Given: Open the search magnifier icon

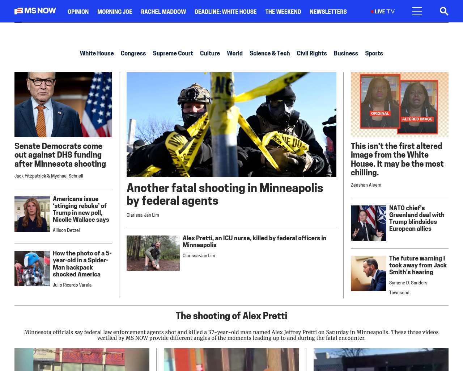Looking at the screenshot, I should coord(444,11).
